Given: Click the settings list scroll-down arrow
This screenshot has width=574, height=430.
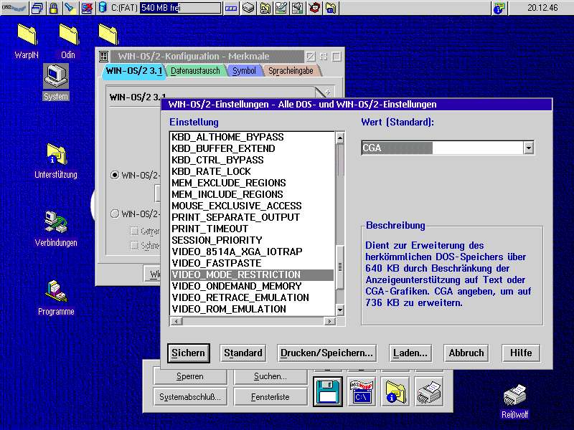Looking at the screenshot, I should click(x=340, y=310).
